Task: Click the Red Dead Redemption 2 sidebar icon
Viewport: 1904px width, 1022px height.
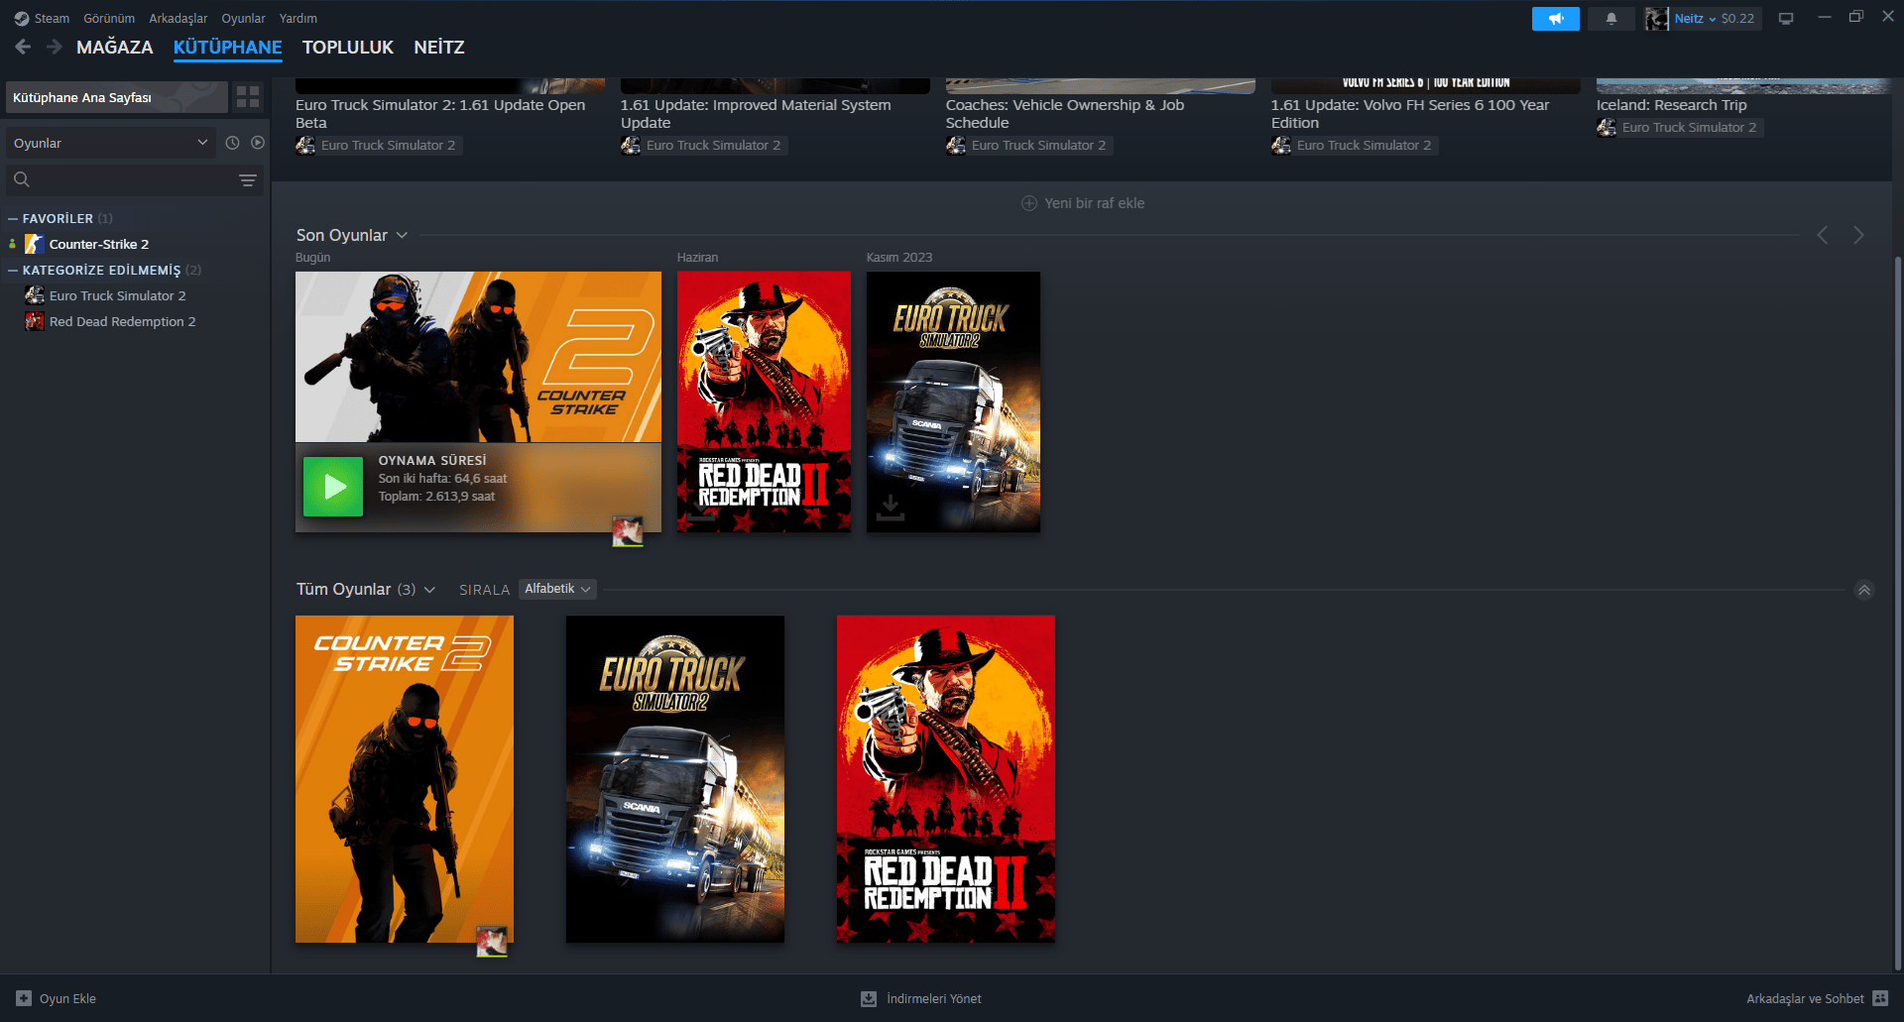Action: (35, 321)
